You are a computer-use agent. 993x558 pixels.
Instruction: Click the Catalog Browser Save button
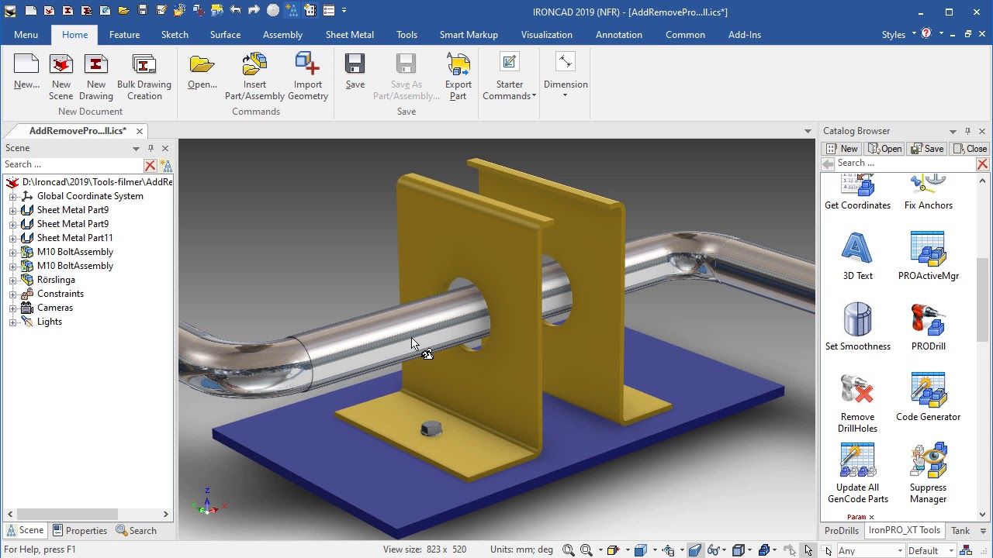pos(928,149)
